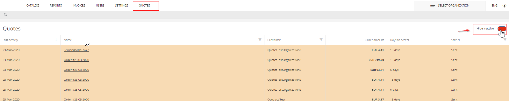
Task: Open the Order #23-03-2020 quote of EUR 749.70
Action: point(76,60)
